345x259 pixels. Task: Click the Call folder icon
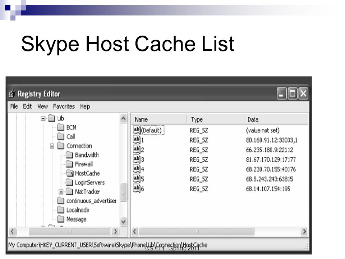point(60,137)
